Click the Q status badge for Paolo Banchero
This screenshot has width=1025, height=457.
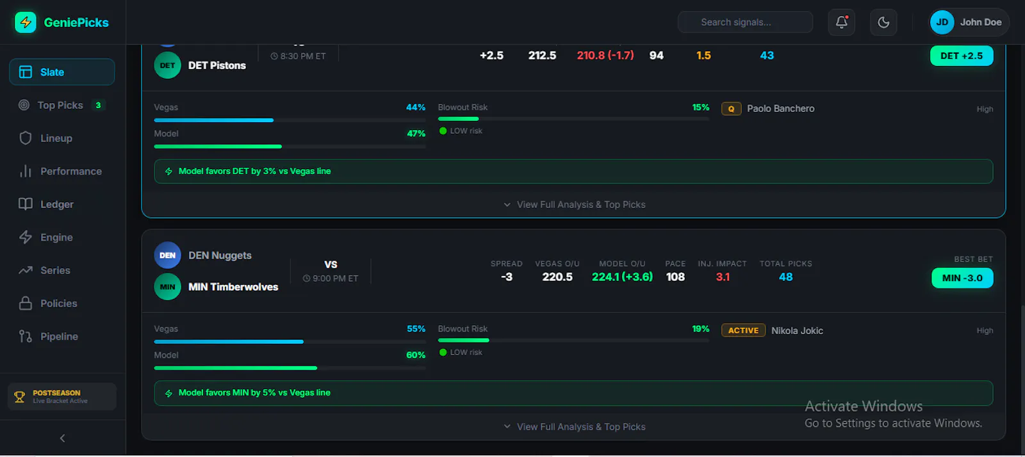(731, 109)
